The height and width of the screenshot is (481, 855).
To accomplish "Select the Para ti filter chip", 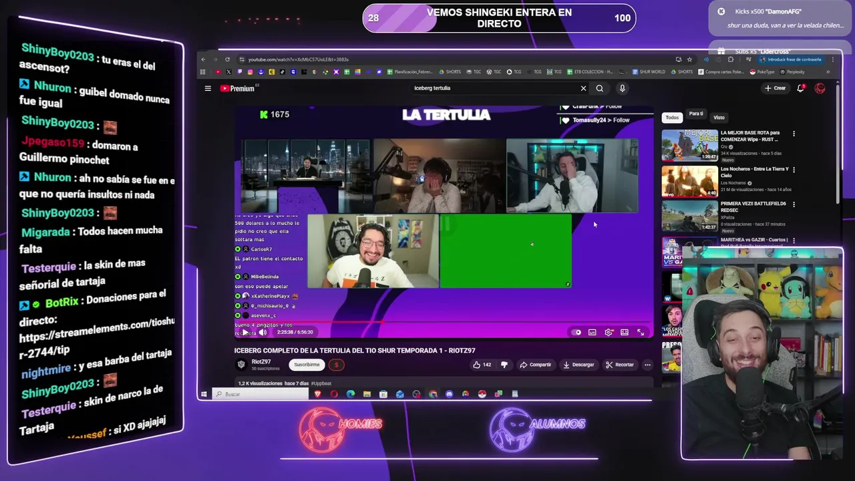I will coord(696,114).
